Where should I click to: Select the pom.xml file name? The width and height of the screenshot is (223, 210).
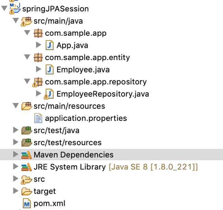tap(49, 203)
